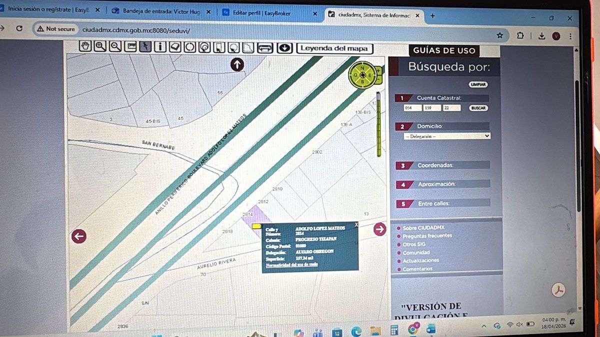
Task: Pan map north with the up arrow
Action: point(237,64)
